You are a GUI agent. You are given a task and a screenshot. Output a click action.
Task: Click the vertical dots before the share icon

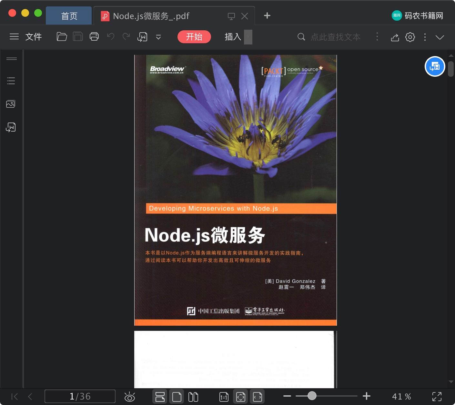coord(377,37)
